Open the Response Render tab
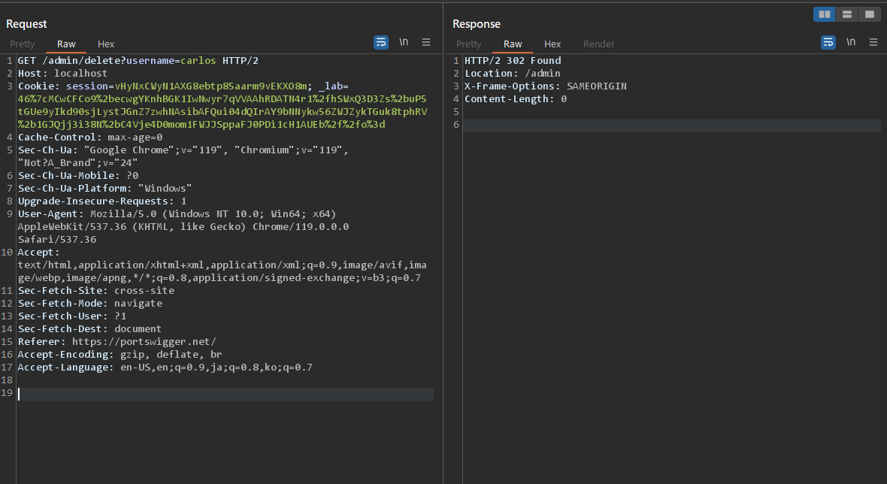 pos(598,44)
